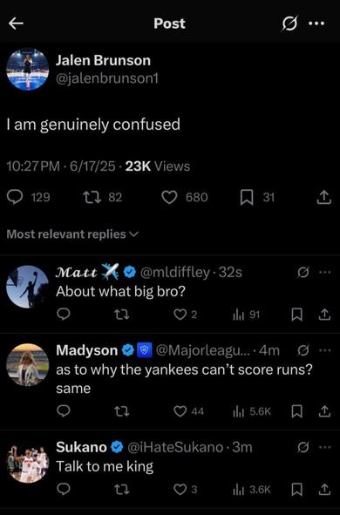
Task: Repost Madyson's reply about the yankees
Action: (x=121, y=411)
